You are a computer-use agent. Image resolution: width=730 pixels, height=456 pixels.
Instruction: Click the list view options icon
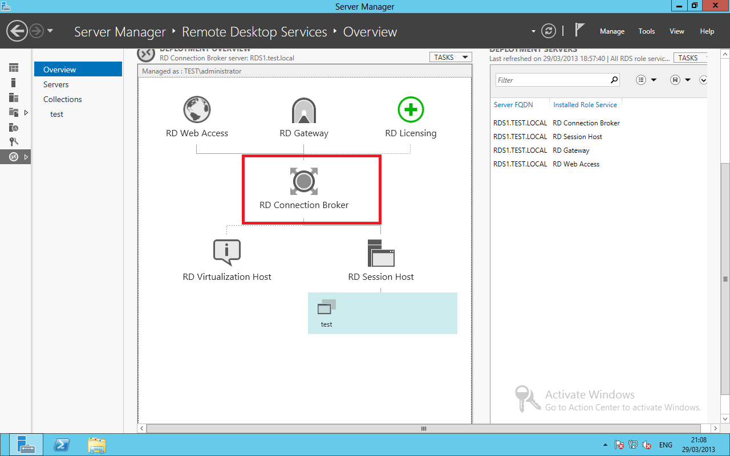[x=641, y=80]
